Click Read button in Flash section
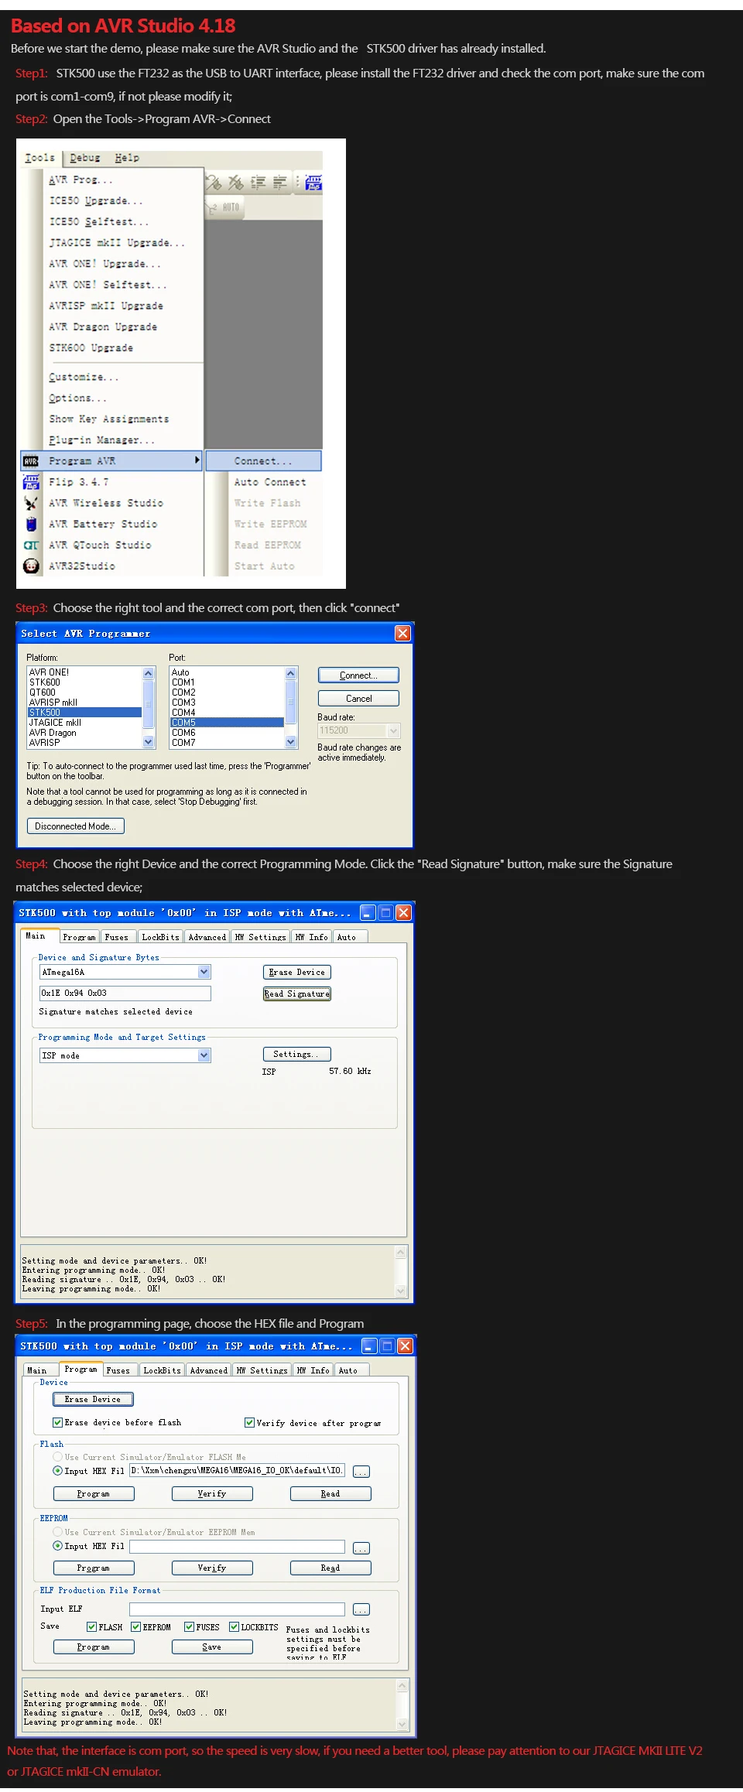This screenshot has height=1792, width=743. click(x=330, y=1494)
